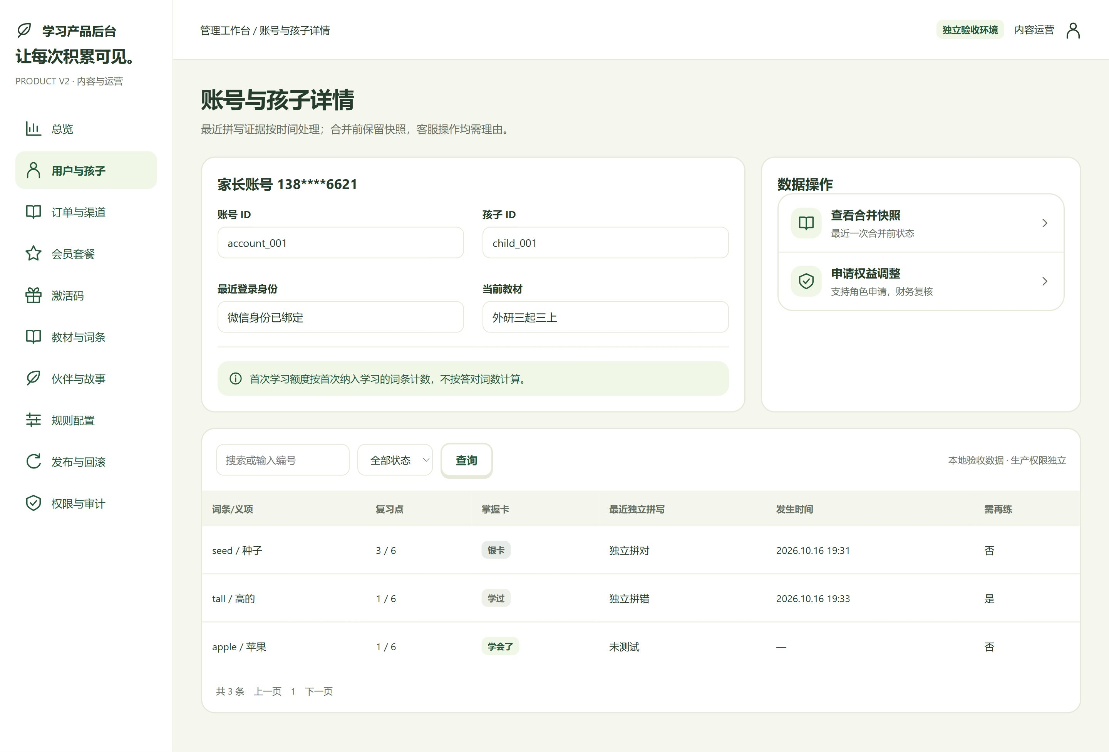Focus the 搜索或输入编号 search field
Screen dimensions: 1109x752
click(283, 460)
